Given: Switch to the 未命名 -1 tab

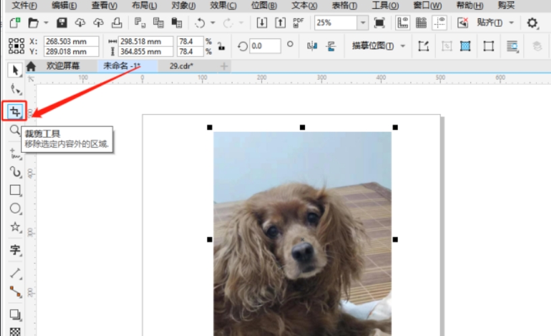Looking at the screenshot, I should click(121, 65).
